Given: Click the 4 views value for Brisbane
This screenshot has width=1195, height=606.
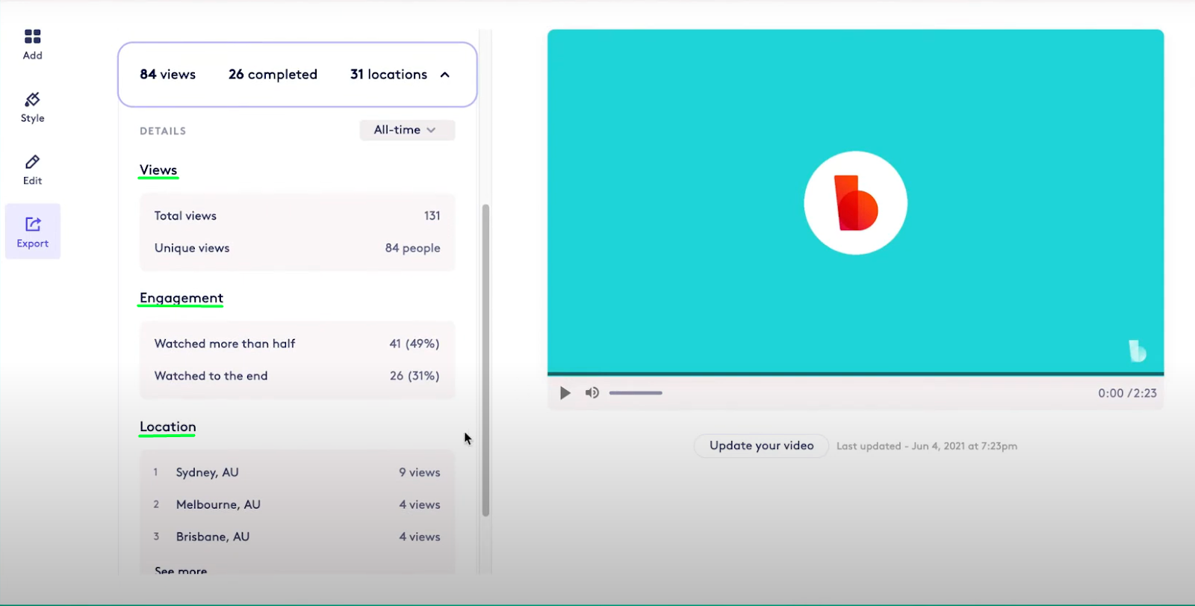Looking at the screenshot, I should [x=420, y=537].
